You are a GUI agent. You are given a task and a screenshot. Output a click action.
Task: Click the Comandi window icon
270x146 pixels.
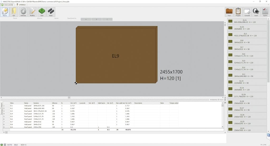point(247,12)
